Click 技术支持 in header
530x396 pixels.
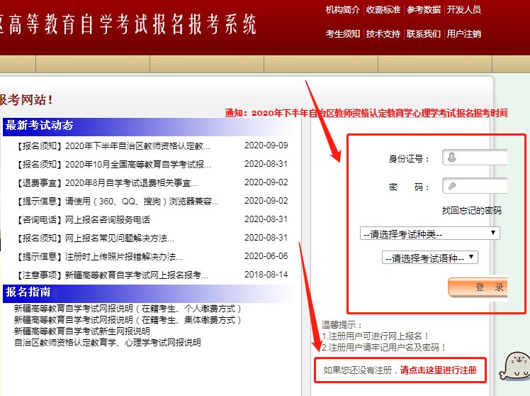[x=383, y=34]
